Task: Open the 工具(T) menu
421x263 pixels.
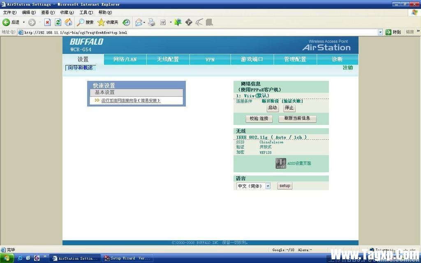Action: 86,12
